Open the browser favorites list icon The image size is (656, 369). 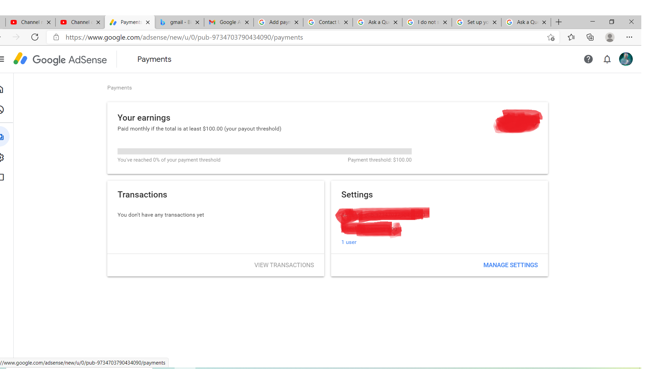pyautogui.click(x=571, y=37)
